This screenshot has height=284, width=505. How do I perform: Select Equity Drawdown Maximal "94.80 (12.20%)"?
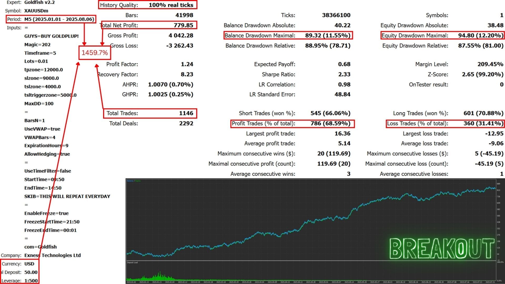coord(481,35)
